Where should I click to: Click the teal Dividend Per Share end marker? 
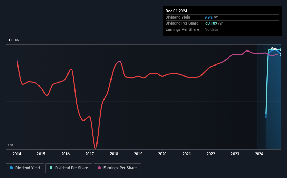(281, 50)
